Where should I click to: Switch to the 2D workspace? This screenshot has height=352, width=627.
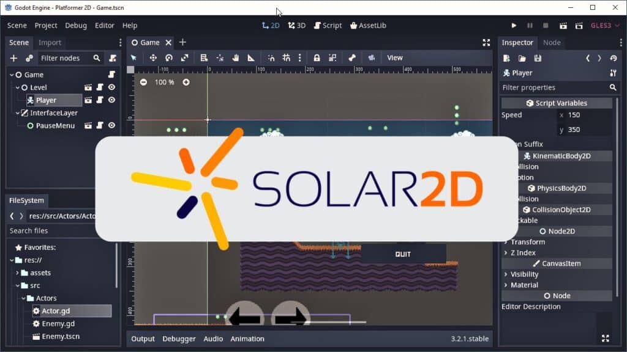pyautogui.click(x=271, y=26)
